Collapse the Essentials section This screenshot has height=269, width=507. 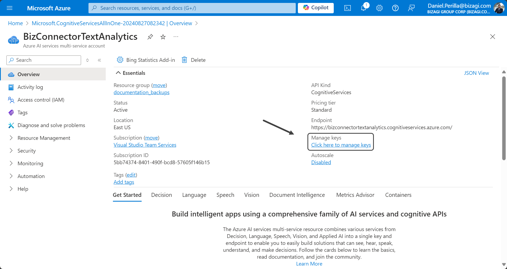(130, 73)
